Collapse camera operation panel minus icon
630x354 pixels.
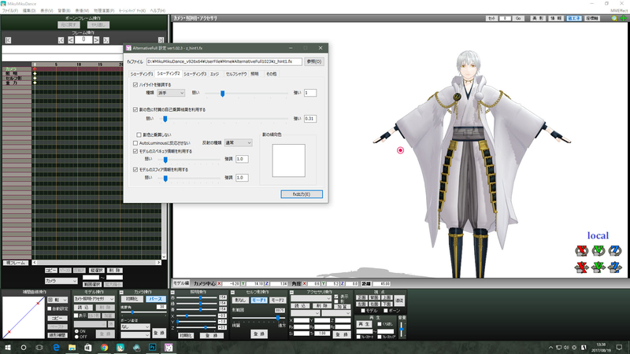(x=121, y=292)
